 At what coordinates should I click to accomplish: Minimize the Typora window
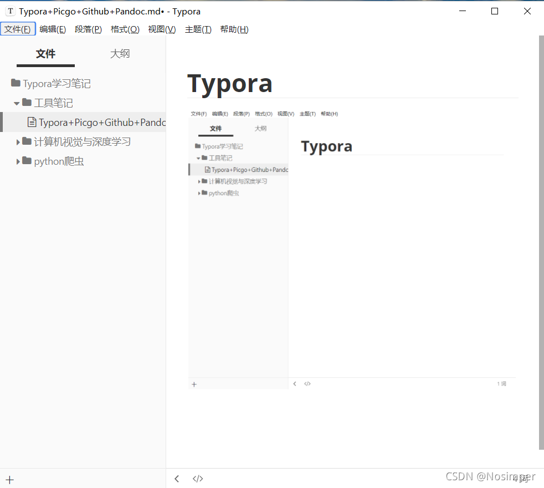[463, 11]
